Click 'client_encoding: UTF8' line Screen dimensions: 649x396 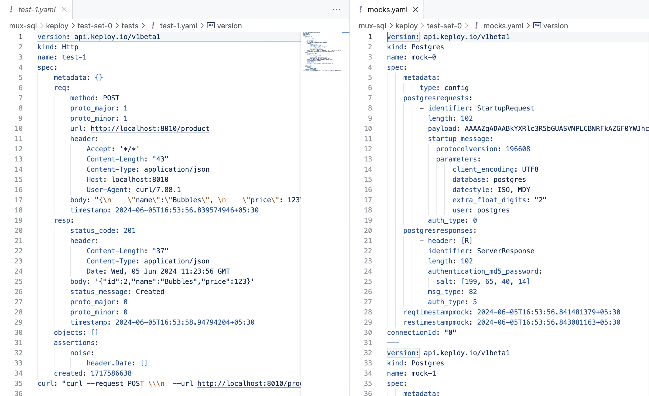pyautogui.click(x=496, y=169)
